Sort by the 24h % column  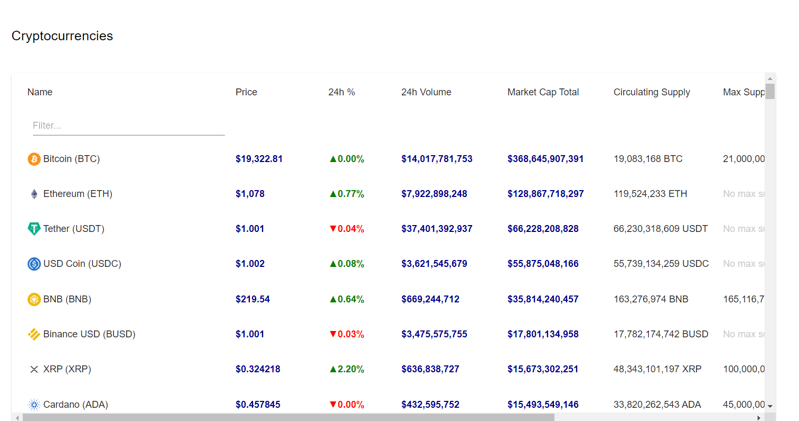click(342, 92)
